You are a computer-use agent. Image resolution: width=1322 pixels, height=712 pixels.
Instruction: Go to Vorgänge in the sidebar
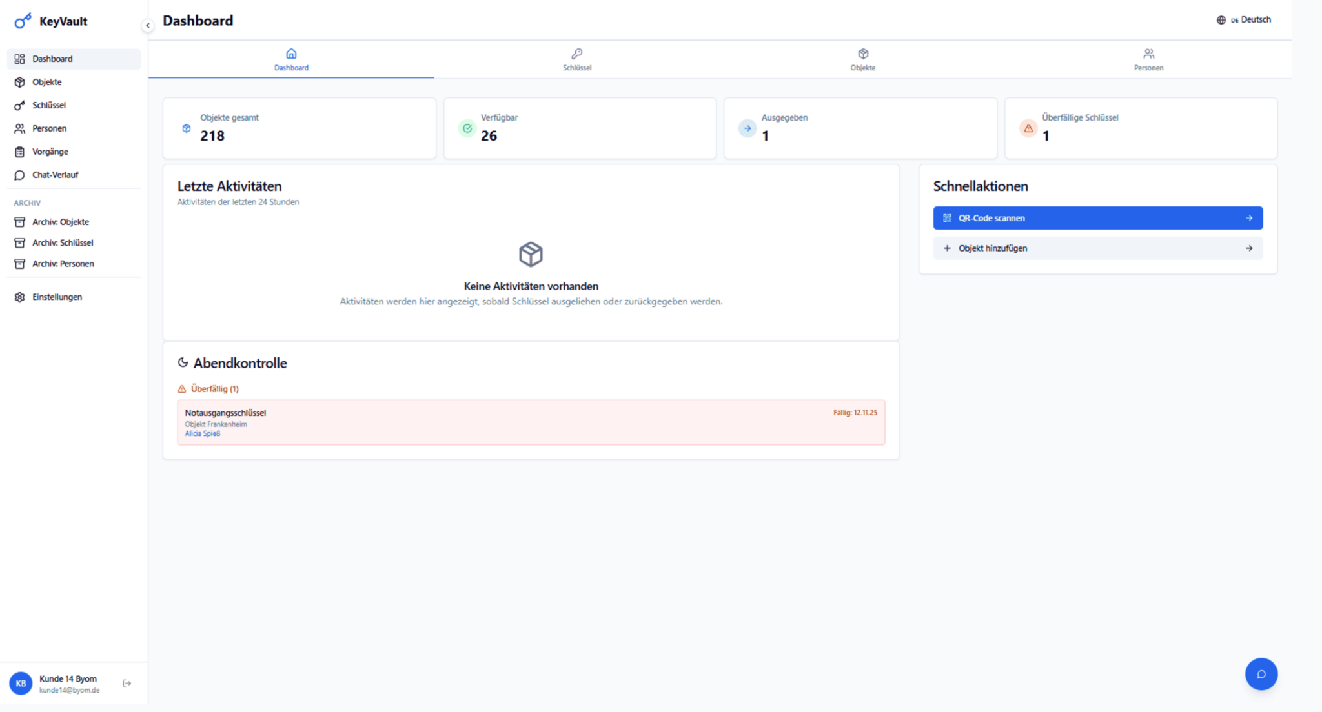(50, 152)
